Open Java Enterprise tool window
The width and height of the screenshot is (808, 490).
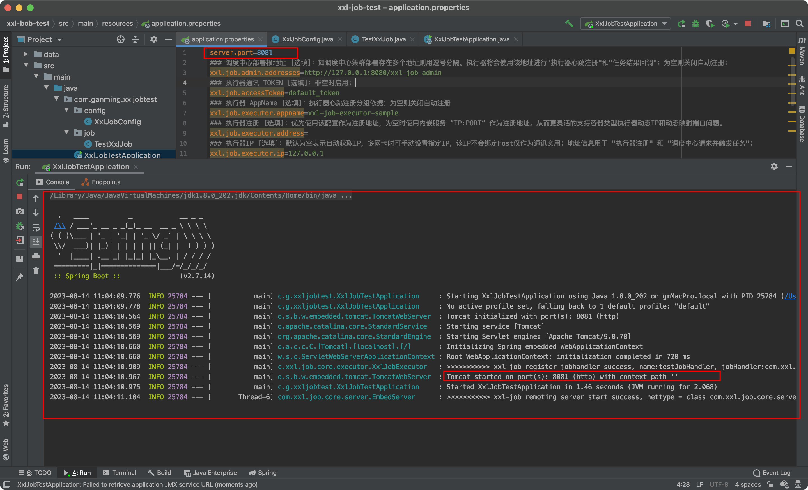pyautogui.click(x=210, y=473)
